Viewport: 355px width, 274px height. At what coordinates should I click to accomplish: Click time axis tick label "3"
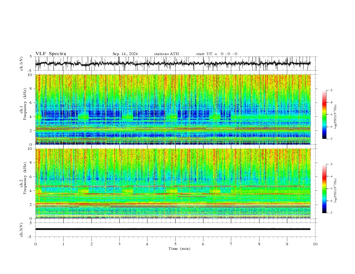(x=119, y=244)
